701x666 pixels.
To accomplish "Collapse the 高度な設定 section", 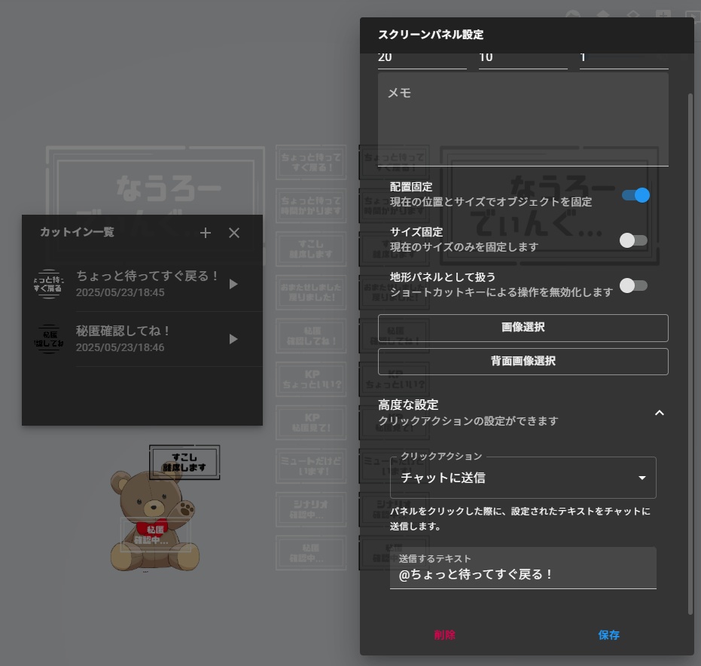I will 660,413.
